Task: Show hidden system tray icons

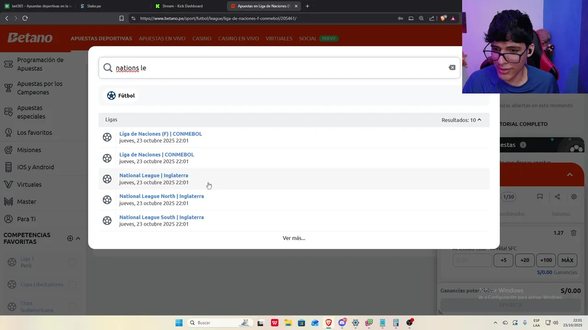Action: click(495, 323)
